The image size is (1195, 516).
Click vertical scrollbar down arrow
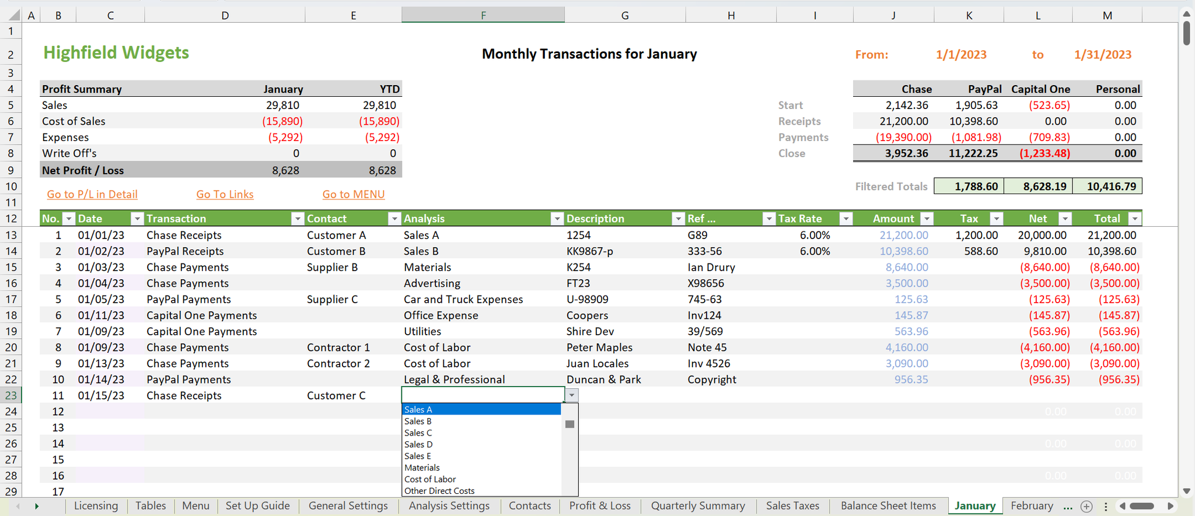click(x=1186, y=491)
